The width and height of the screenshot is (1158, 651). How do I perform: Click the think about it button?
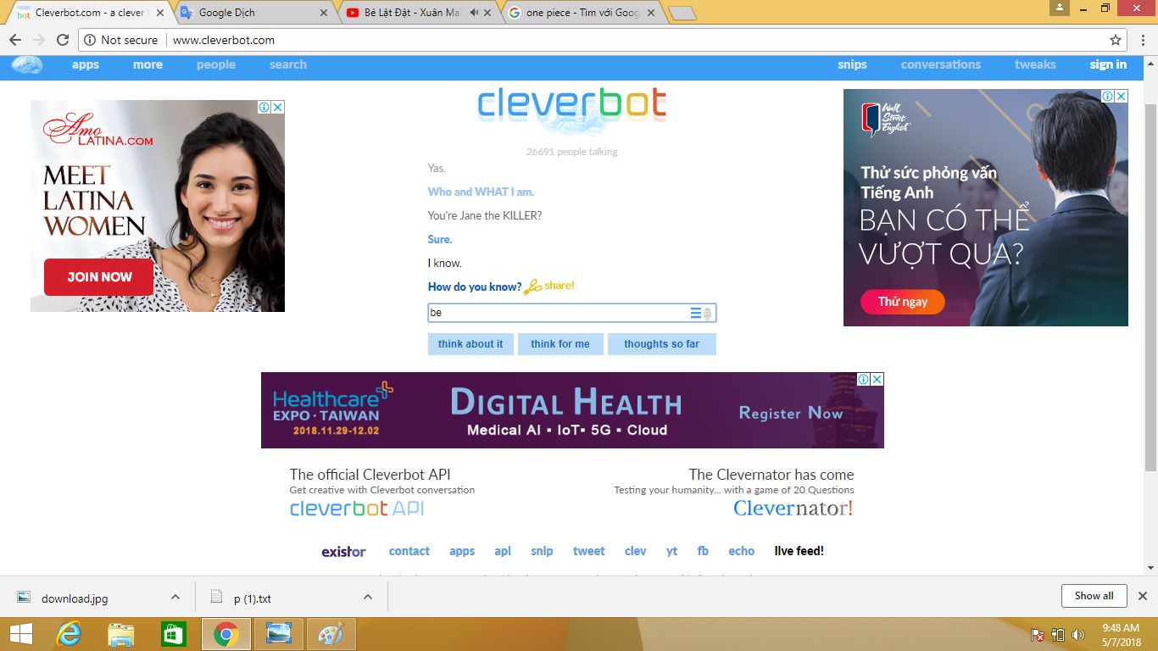(x=470, y=344)
